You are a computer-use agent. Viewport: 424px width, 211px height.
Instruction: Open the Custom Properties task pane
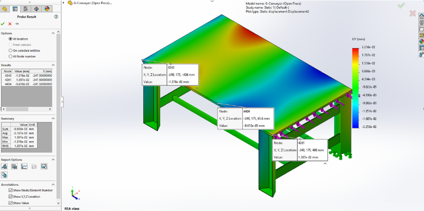tap(421, 48)
